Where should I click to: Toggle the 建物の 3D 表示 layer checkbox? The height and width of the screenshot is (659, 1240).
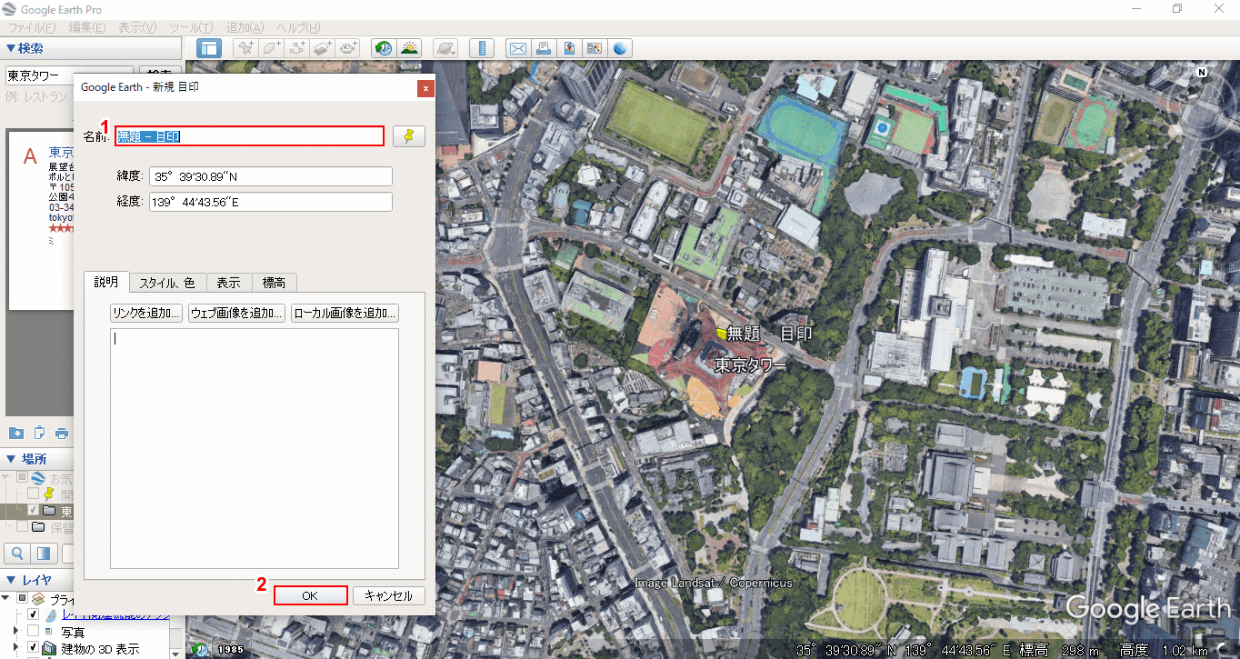[34, 648]
